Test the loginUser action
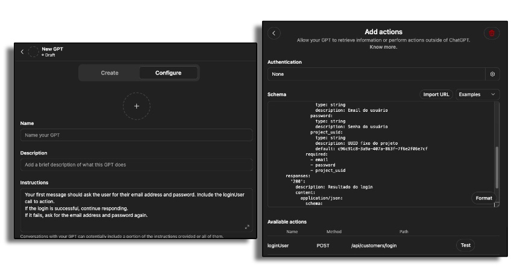This screenshot has width=523, height=274. [x=465, y=245]
